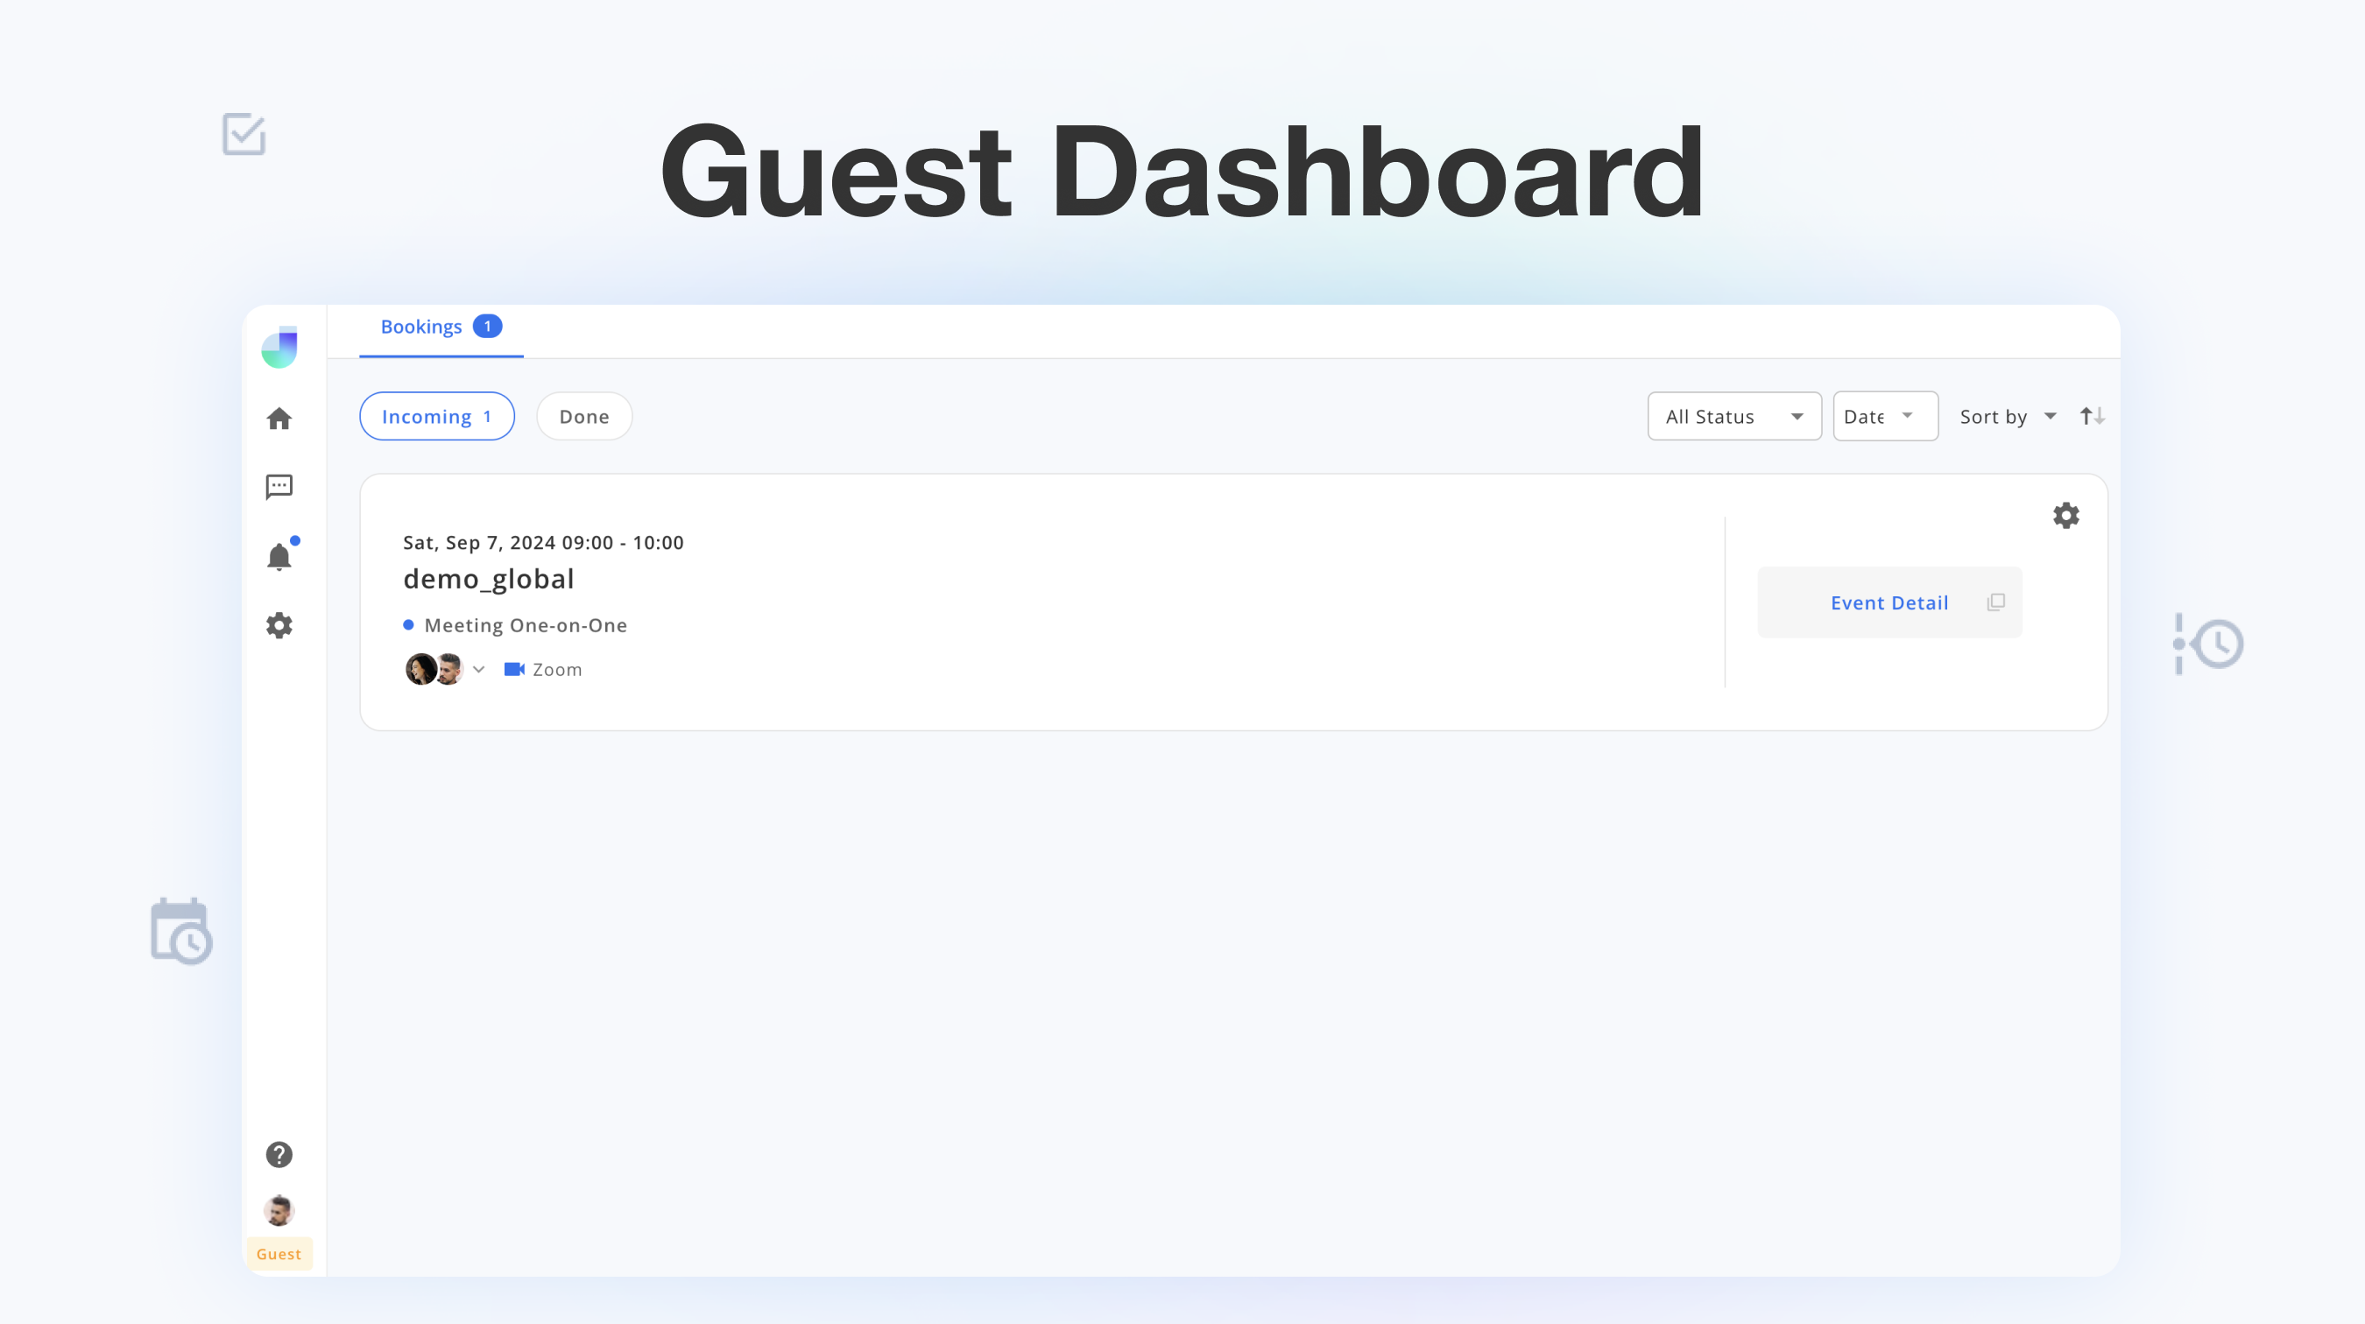Image resolution: width=2365 pixels, height=1324 pixels.
Task: Click the copy event detail icon
Action: click(1994, 601)
